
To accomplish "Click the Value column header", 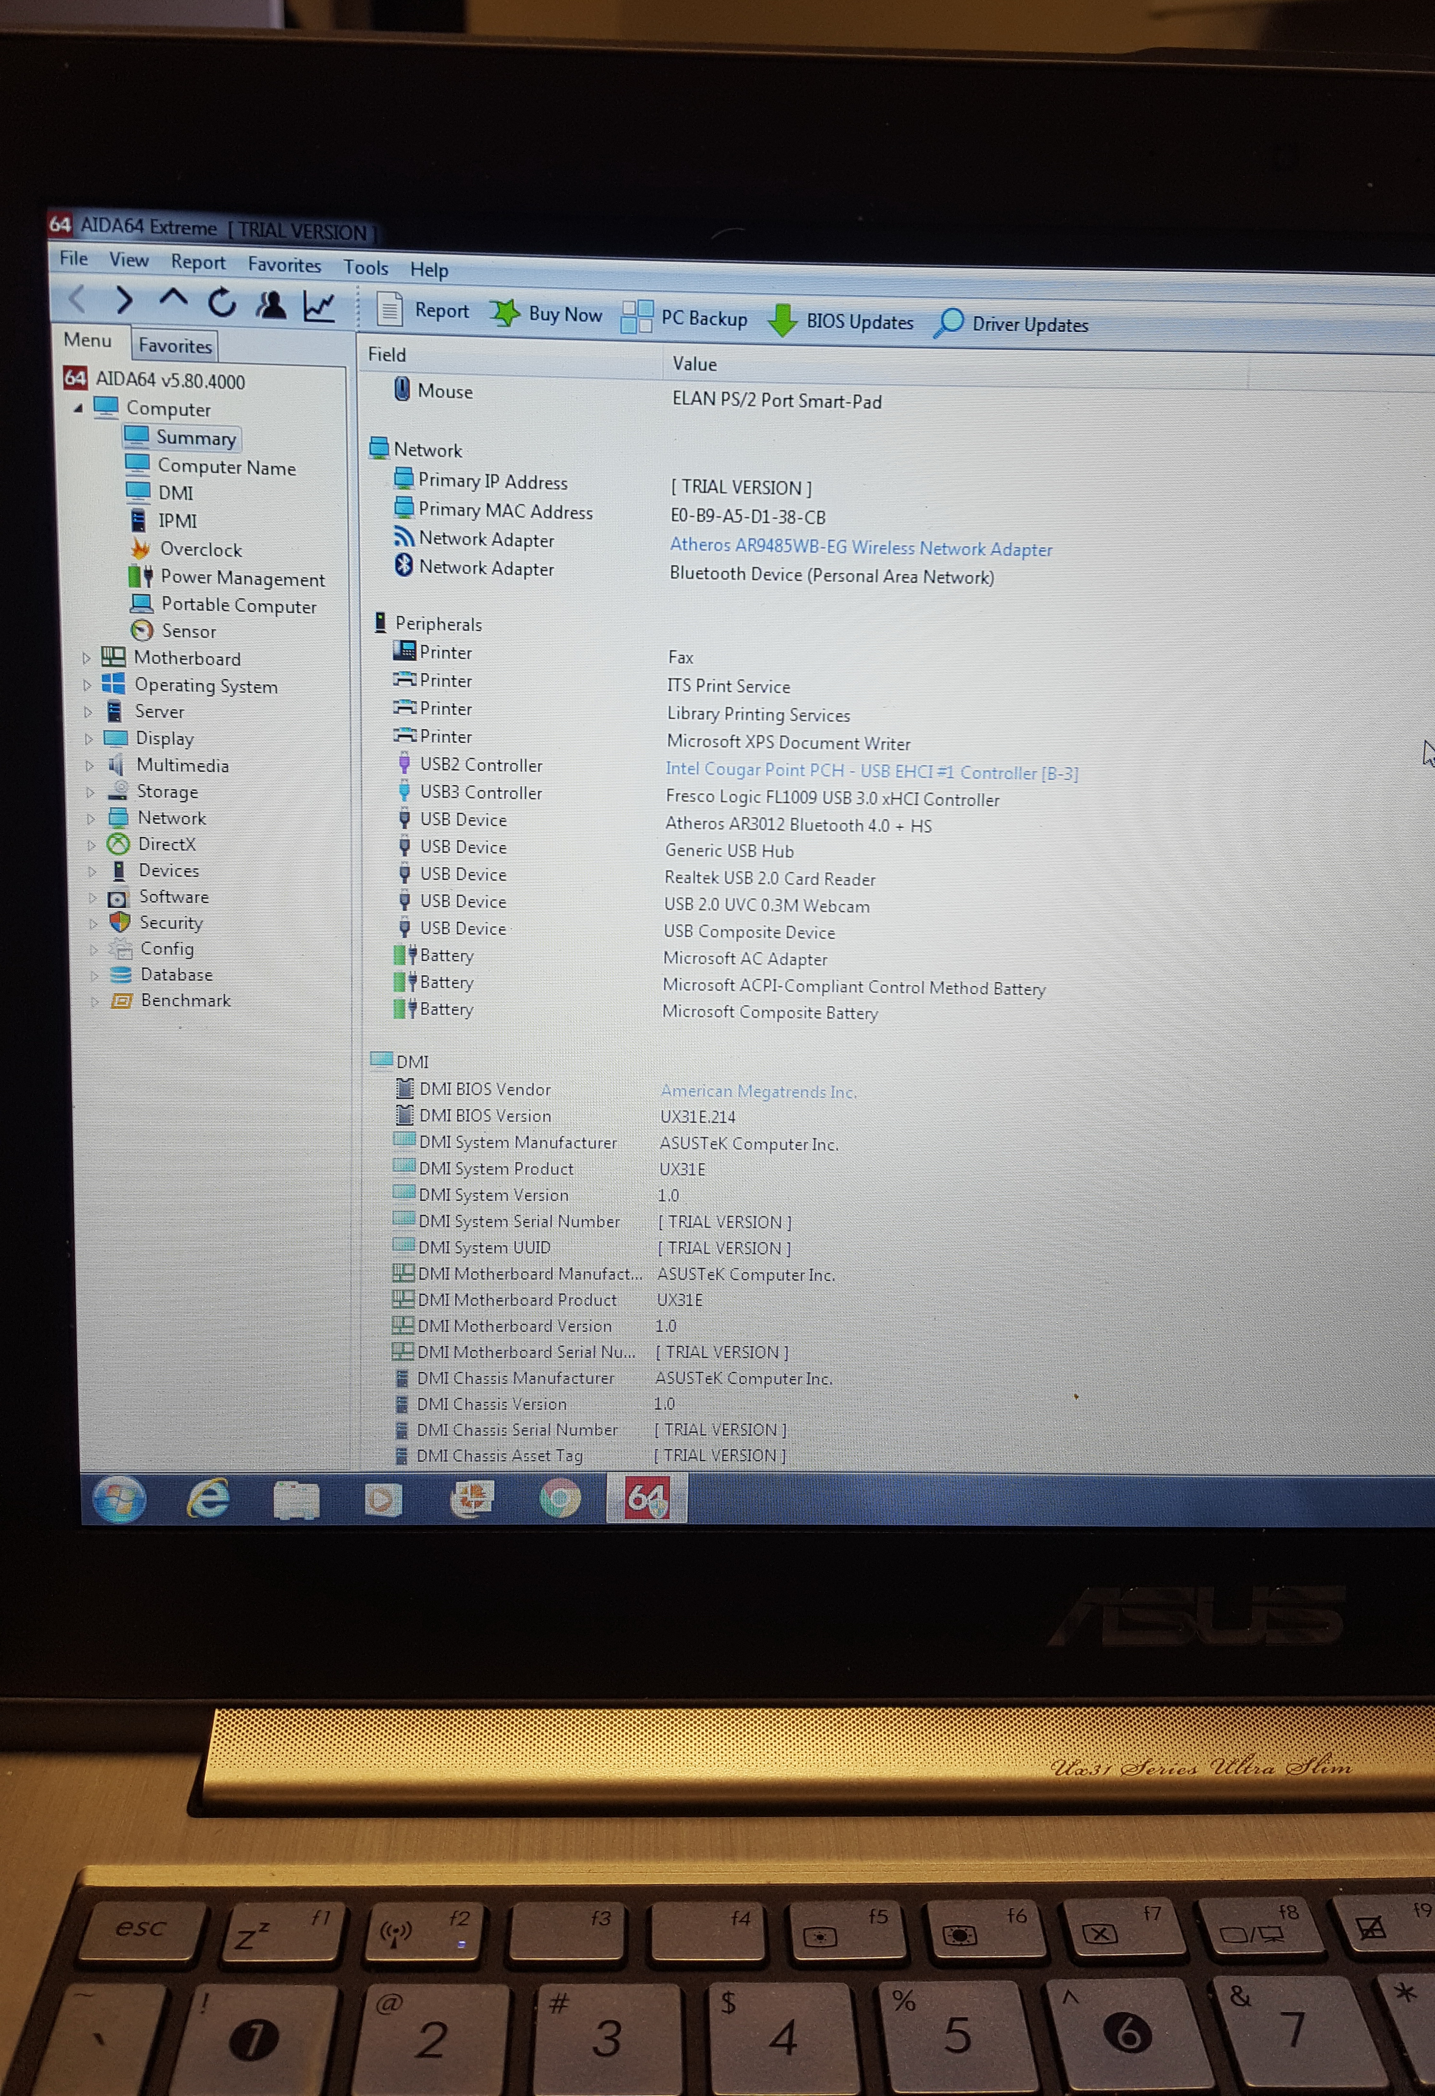I will coord(695,363).
